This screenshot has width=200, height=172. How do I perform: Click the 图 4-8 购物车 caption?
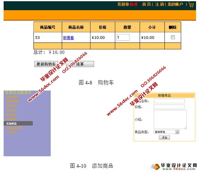96,82
